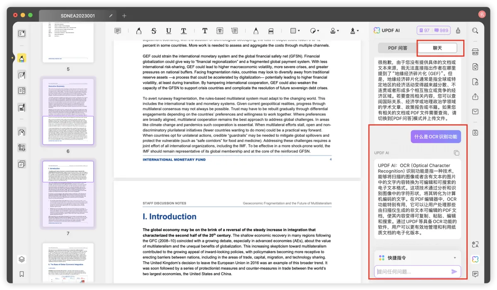497x290 pixels.
Task: Rename tab with the pencil icon
Action: 111,16
